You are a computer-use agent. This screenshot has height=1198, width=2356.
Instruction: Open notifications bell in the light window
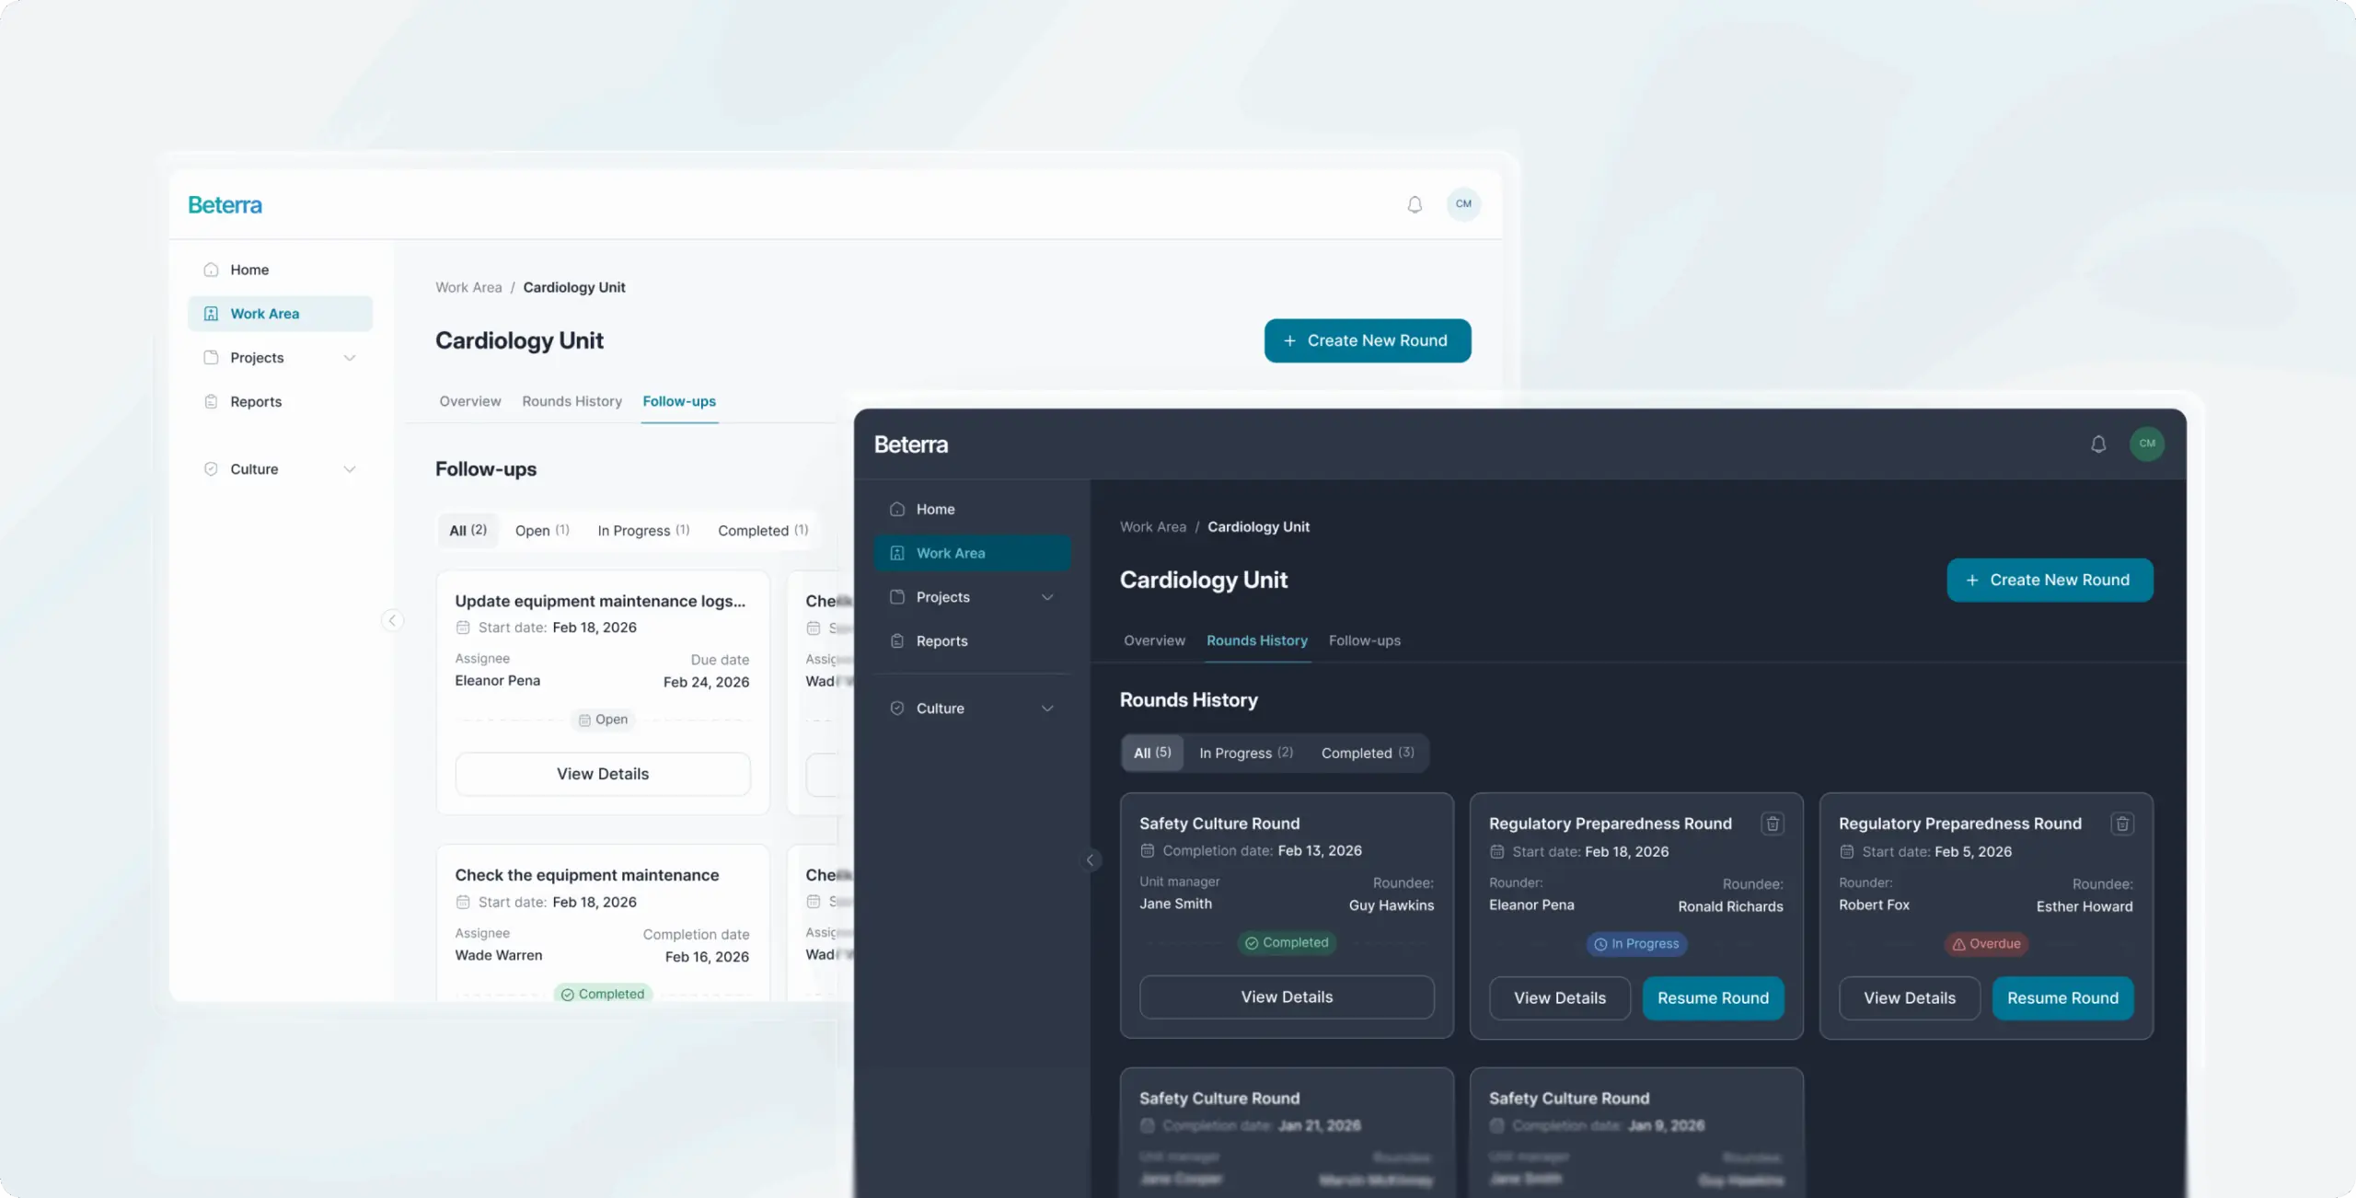point(1415,204)
